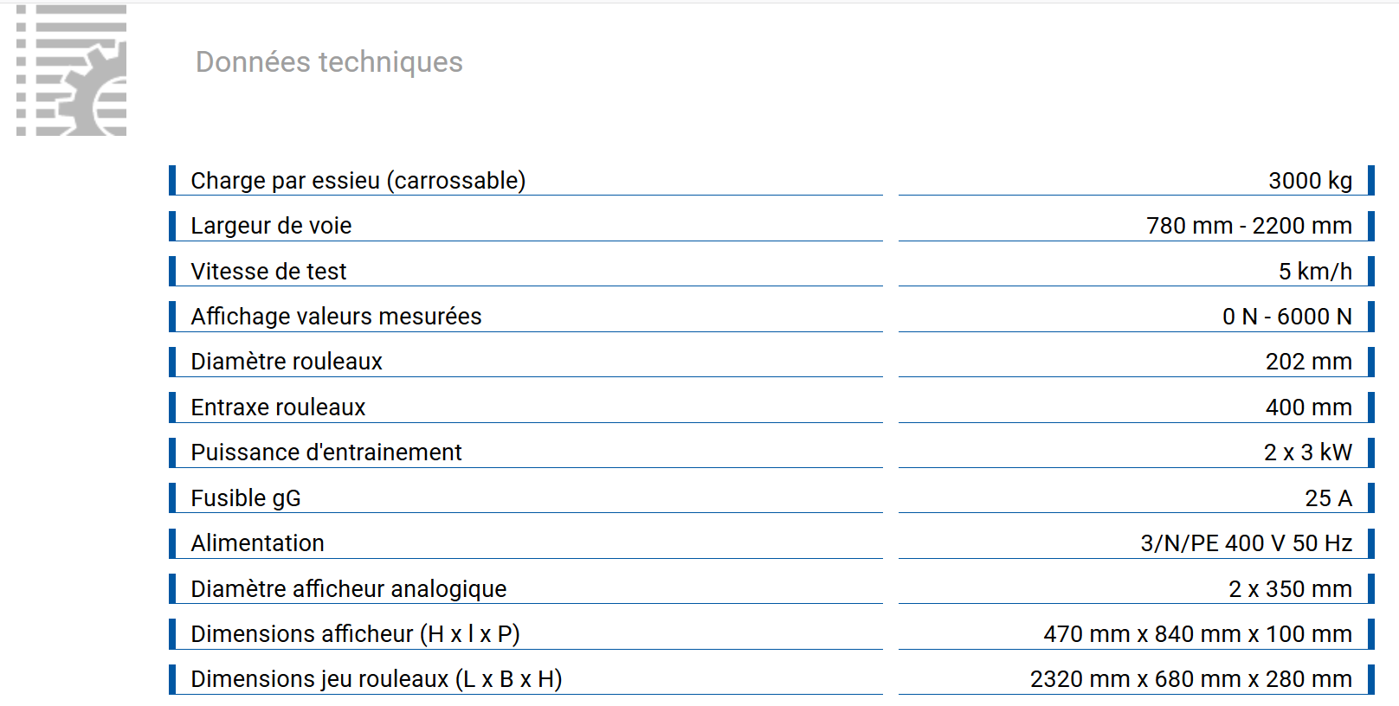Click the "Fusible gG" label
The image size is (1399, 706).
[246, 498]
